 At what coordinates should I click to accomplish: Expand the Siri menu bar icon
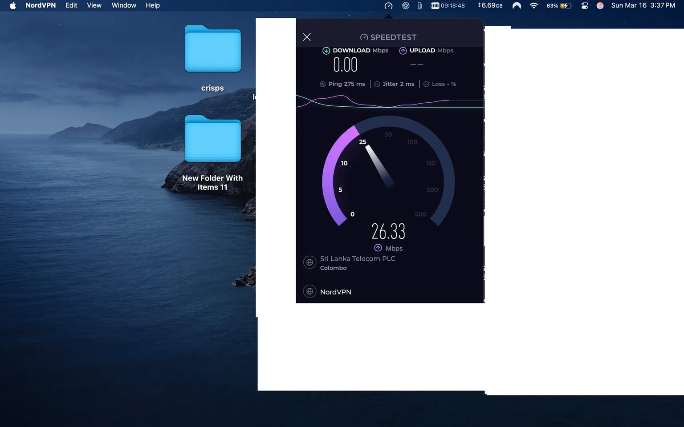tap(600, 5)
